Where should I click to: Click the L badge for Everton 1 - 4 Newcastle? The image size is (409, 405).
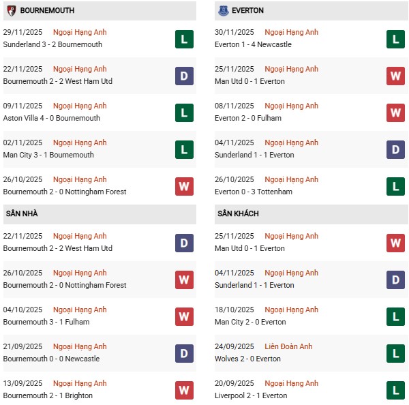pyautogui.click(x=395, y=39)
